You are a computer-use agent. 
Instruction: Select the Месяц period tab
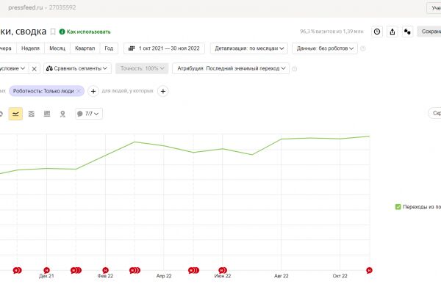point(57,48)
